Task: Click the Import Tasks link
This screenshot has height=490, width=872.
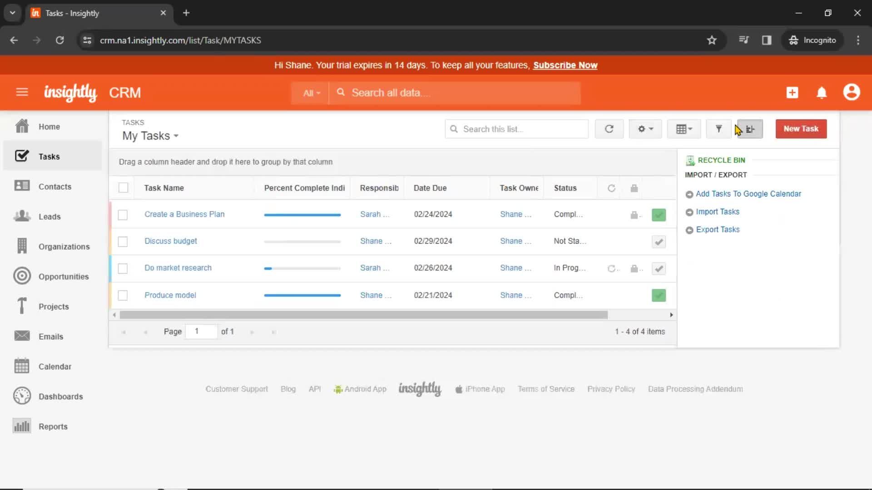Action: click(x=717, y=211)
